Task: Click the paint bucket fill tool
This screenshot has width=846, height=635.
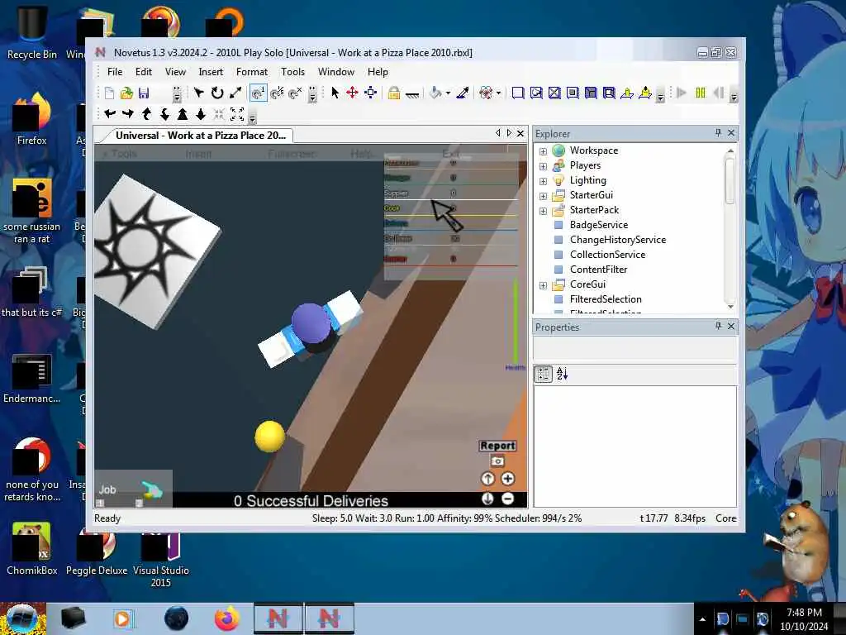Action: point(435,93)
